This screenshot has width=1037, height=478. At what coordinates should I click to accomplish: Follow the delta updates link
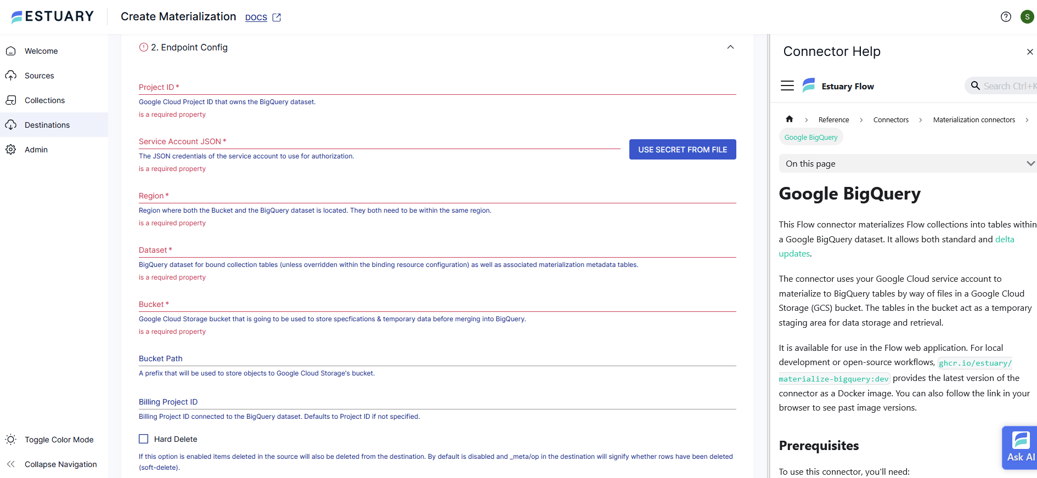897,246
